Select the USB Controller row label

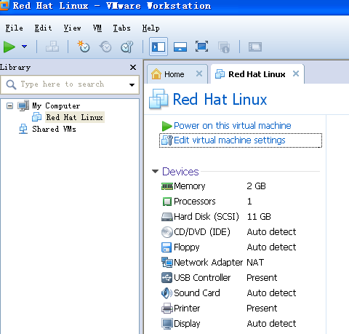pyautogui.click(x=202, y=278)
